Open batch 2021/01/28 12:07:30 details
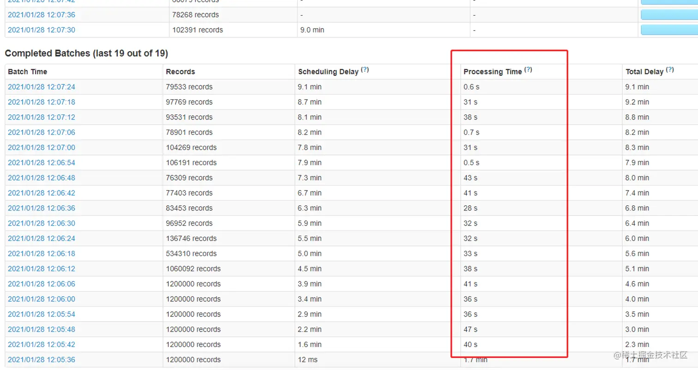The image size is (698, 370). [42, 30]
